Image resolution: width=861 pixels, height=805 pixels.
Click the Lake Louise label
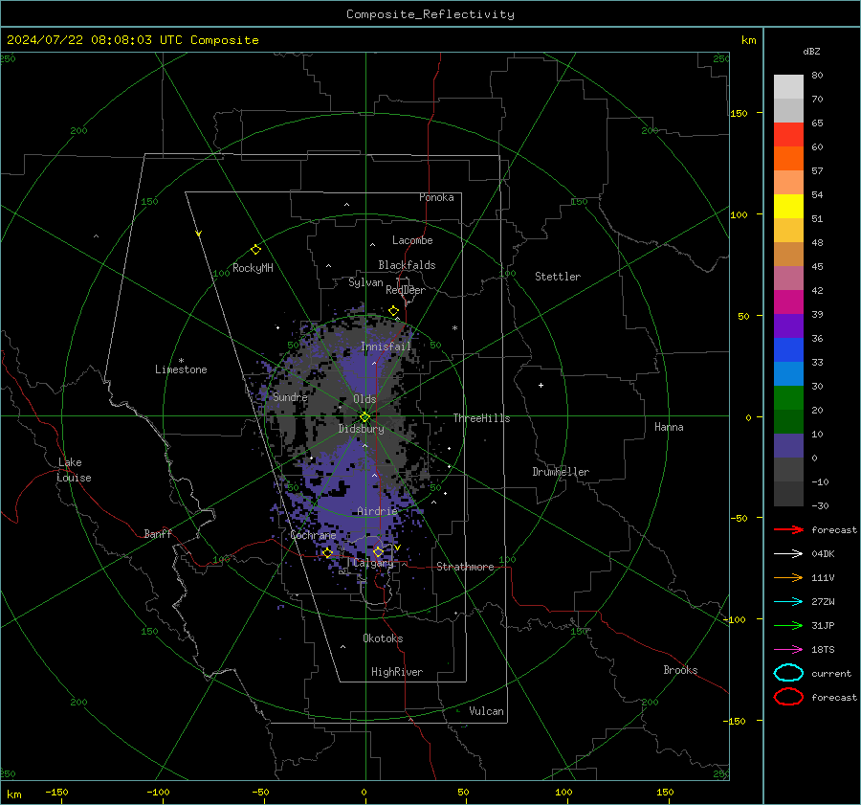[x=74, y=470]
